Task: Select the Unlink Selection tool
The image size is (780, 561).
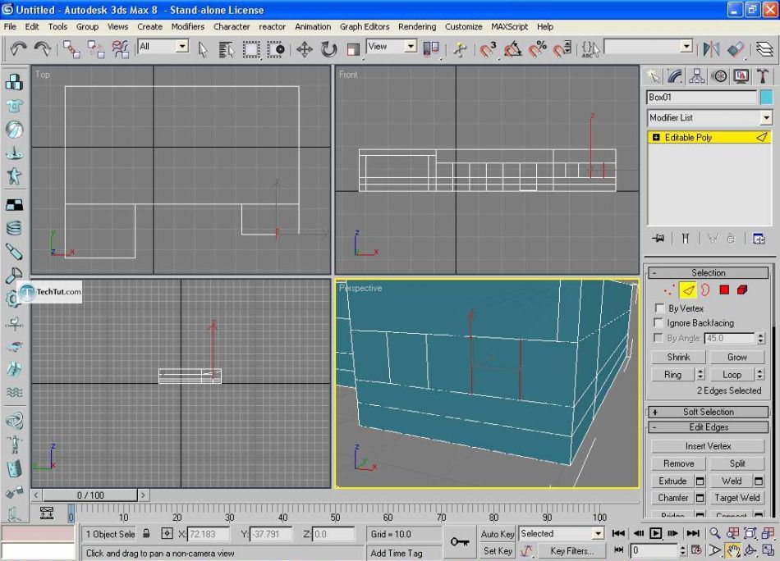Action: point(95,49)
